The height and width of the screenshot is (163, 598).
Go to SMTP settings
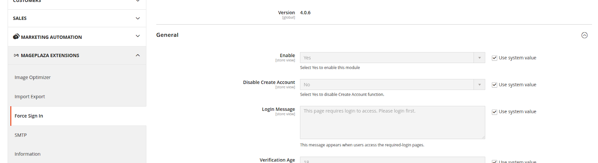(x=21, y=135)
